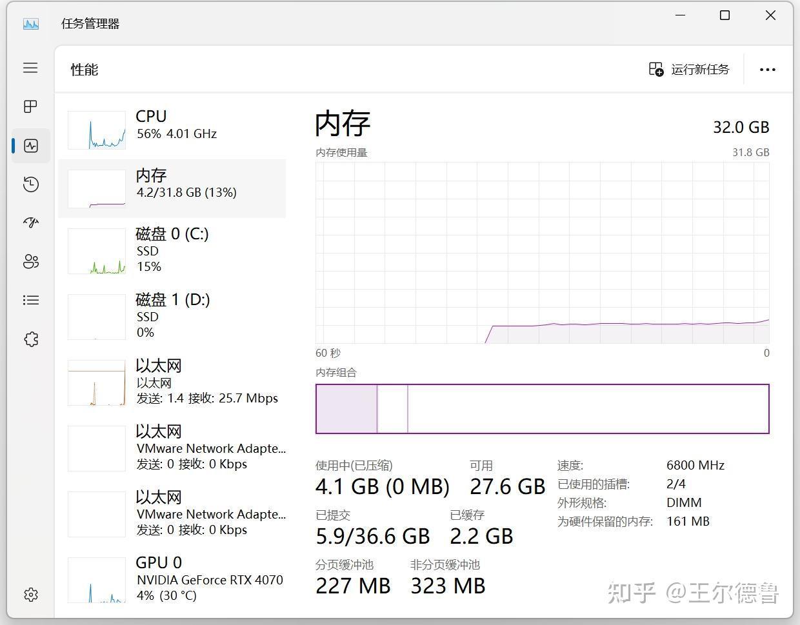Select Ethernet item showing 25.7 Mbps
800x625 pixels.
(x=175, y=382)
